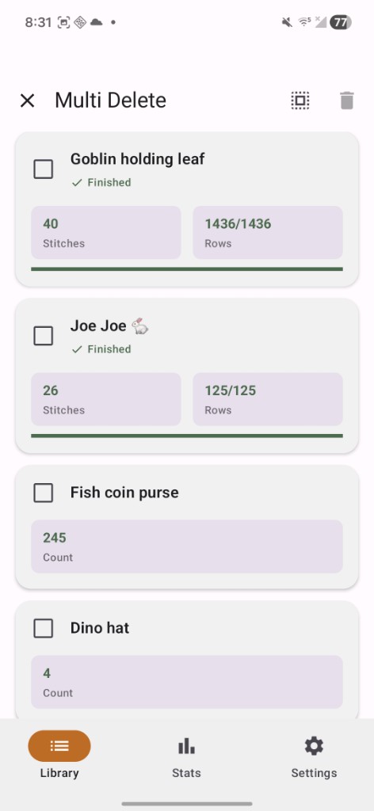The image size is (374, 811).
Task: Check the Goblin holding leaf checkbox
Action: pos(43,169)
